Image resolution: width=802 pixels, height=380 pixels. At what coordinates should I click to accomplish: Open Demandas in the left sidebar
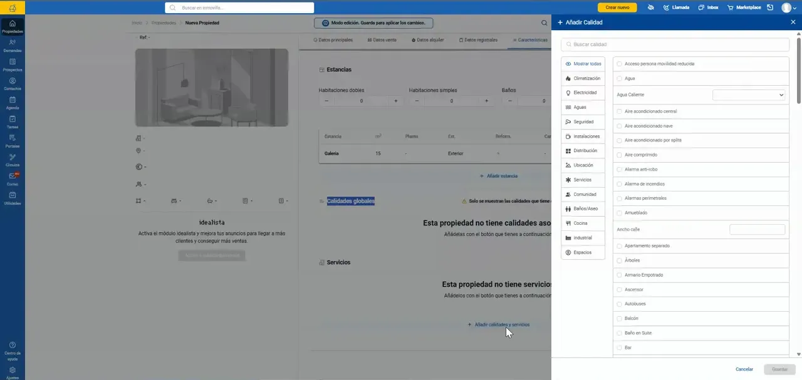tap(13, 46)
